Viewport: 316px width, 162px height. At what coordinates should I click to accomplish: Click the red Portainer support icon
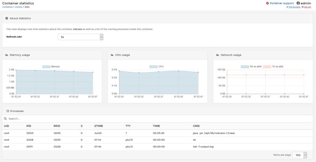click(x=267, y=3)
